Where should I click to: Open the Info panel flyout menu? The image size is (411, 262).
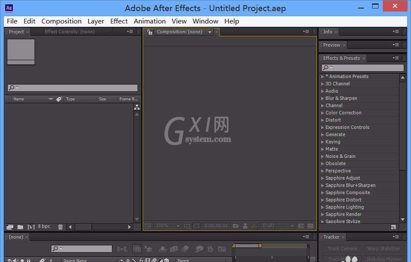click(x=396, y=32)
